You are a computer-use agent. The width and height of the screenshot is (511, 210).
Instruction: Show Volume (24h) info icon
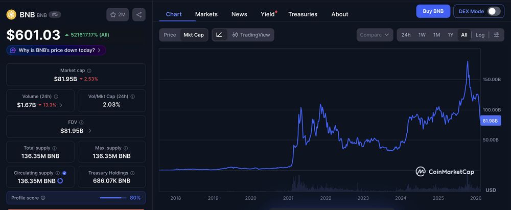(x=56, y=97)
